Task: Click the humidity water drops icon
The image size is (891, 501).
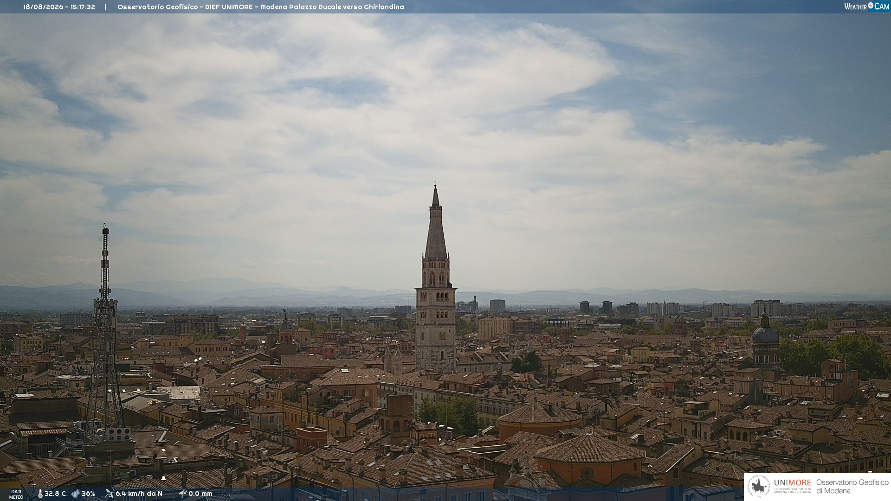Action: pyautogui.click(x=75, y=494)
